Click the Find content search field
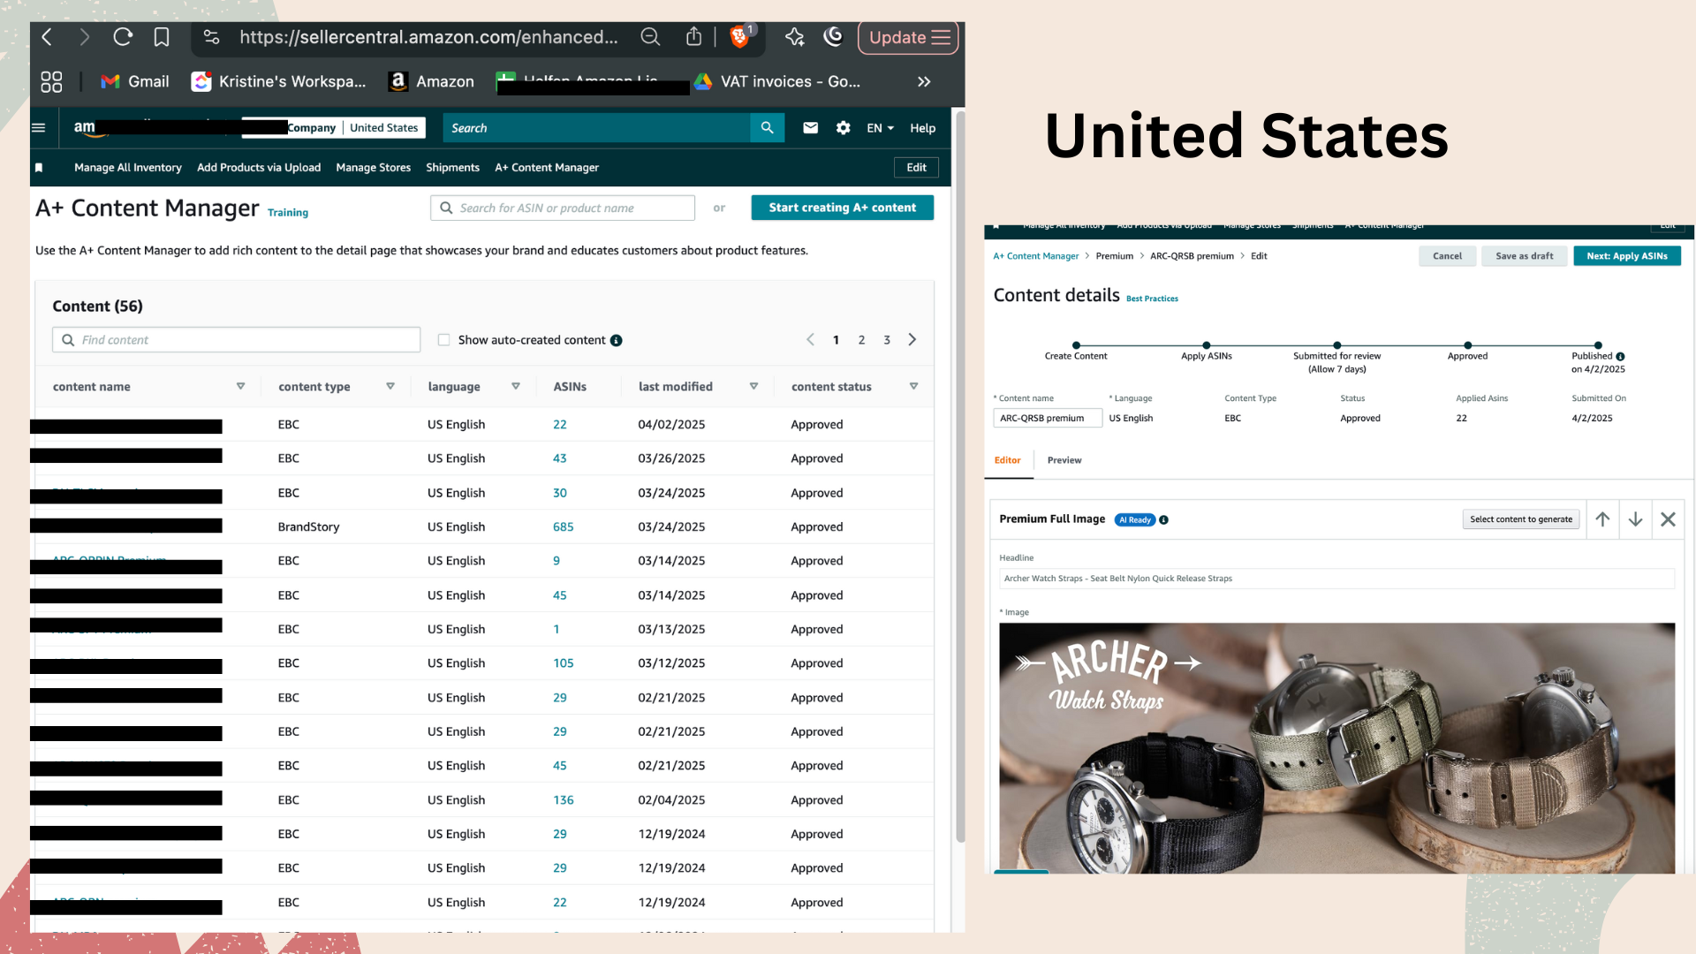Screen dimensions: 1696x954 coord(237,340)
